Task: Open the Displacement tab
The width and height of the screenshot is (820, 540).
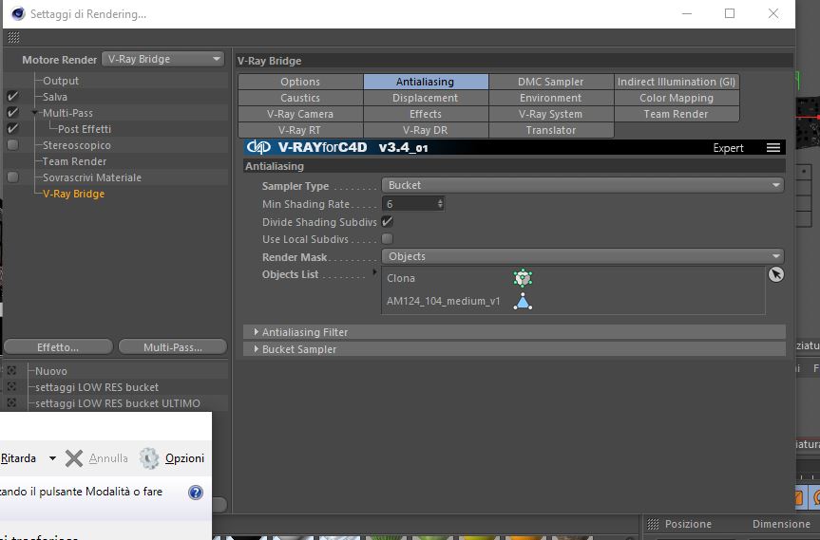Action: coord(425,98)
